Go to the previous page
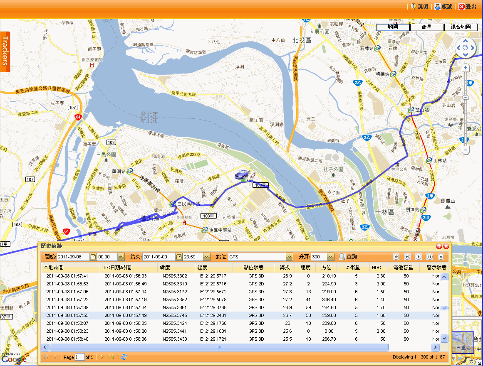The height and width of the screenshot is (366, 483). 55,357
